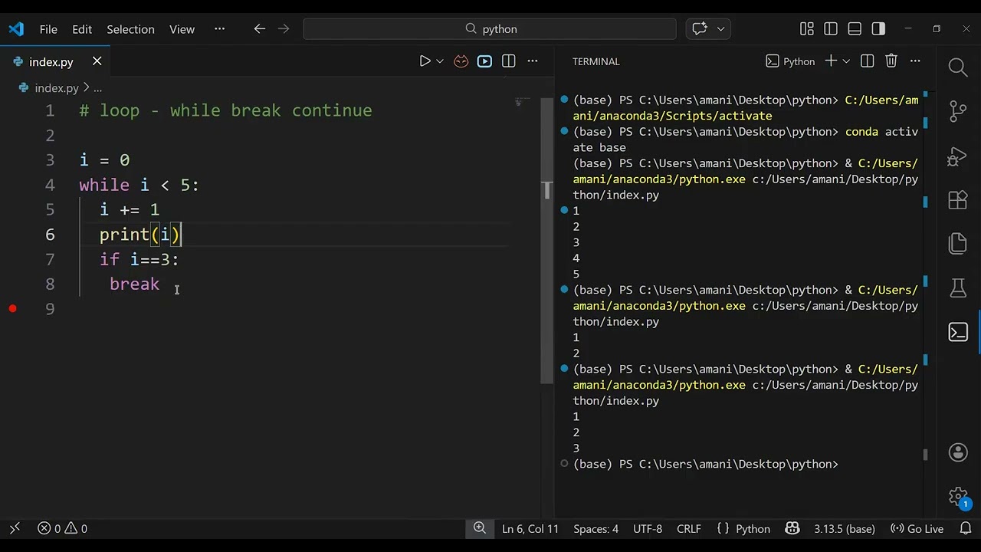This screenshot has width=981, height=552.
Task: Open the View menu
Action: [x=182, y=29]
